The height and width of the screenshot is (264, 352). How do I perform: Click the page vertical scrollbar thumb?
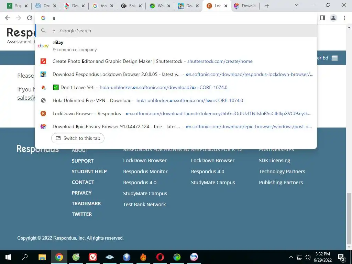click(x=349, y=218)
